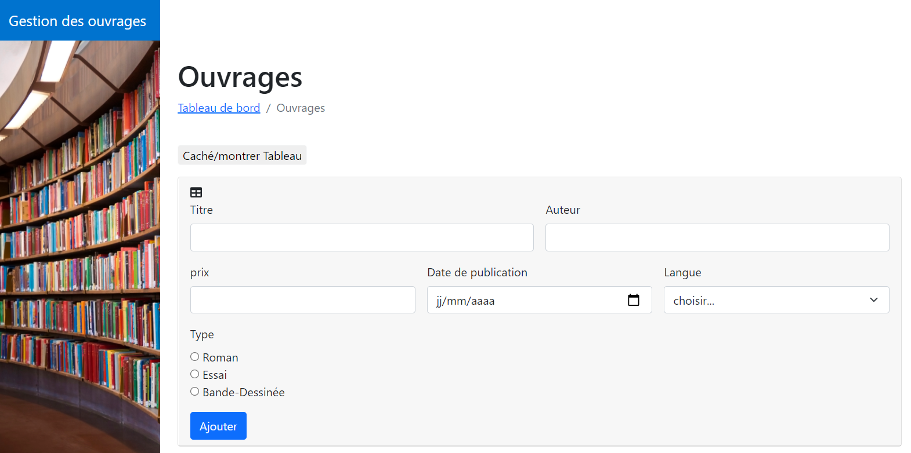911x453 pixels.
Task: Click the Date de publication label
Action: click(x=477, y=272)
